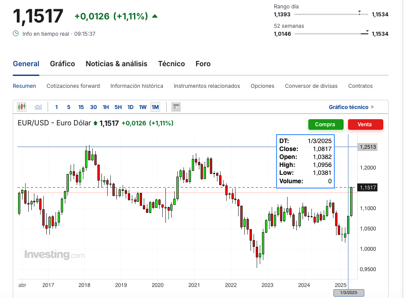The width and height of the screenshot is (404, 298).
Task: Click the 1,2513 price label on axis
Action: click(x=368, y=147)
